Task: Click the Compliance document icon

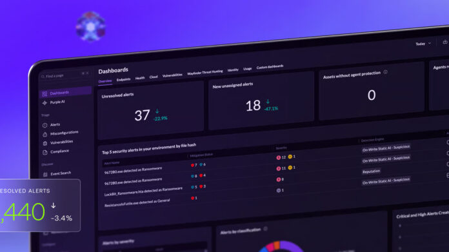Action: [45, 153]
